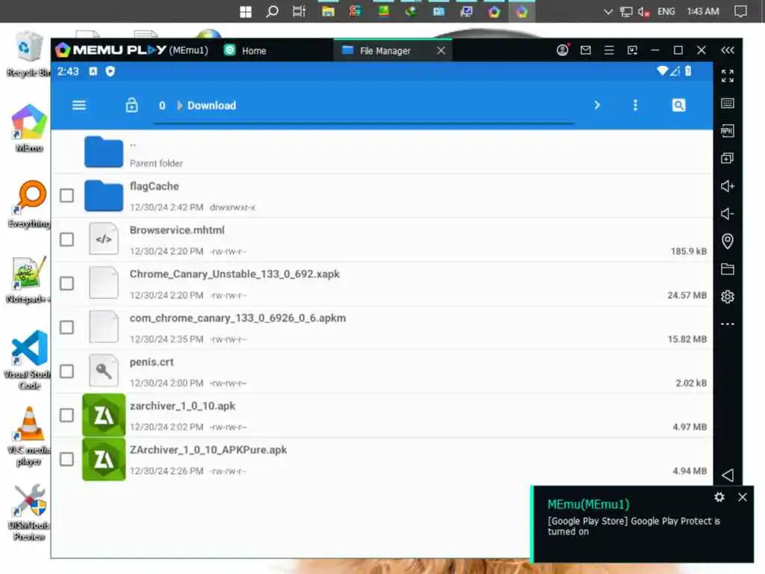Open the MEmu title bar menu icon
765x574 pixels.
[609, 50]
